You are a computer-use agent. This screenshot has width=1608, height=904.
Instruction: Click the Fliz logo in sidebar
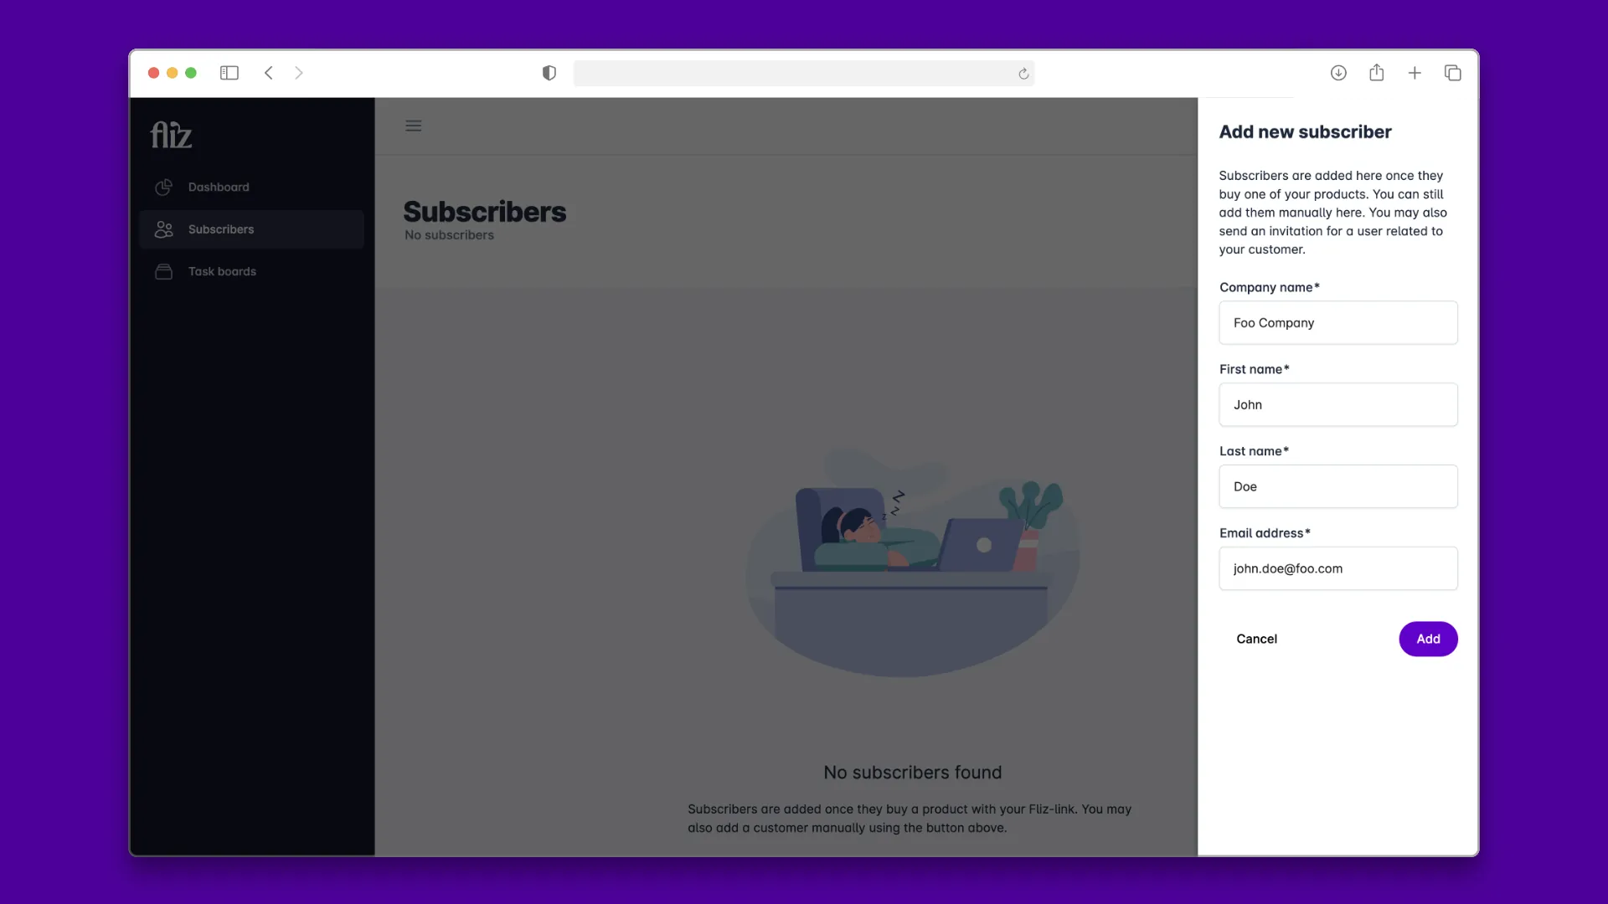coord(171,135)
